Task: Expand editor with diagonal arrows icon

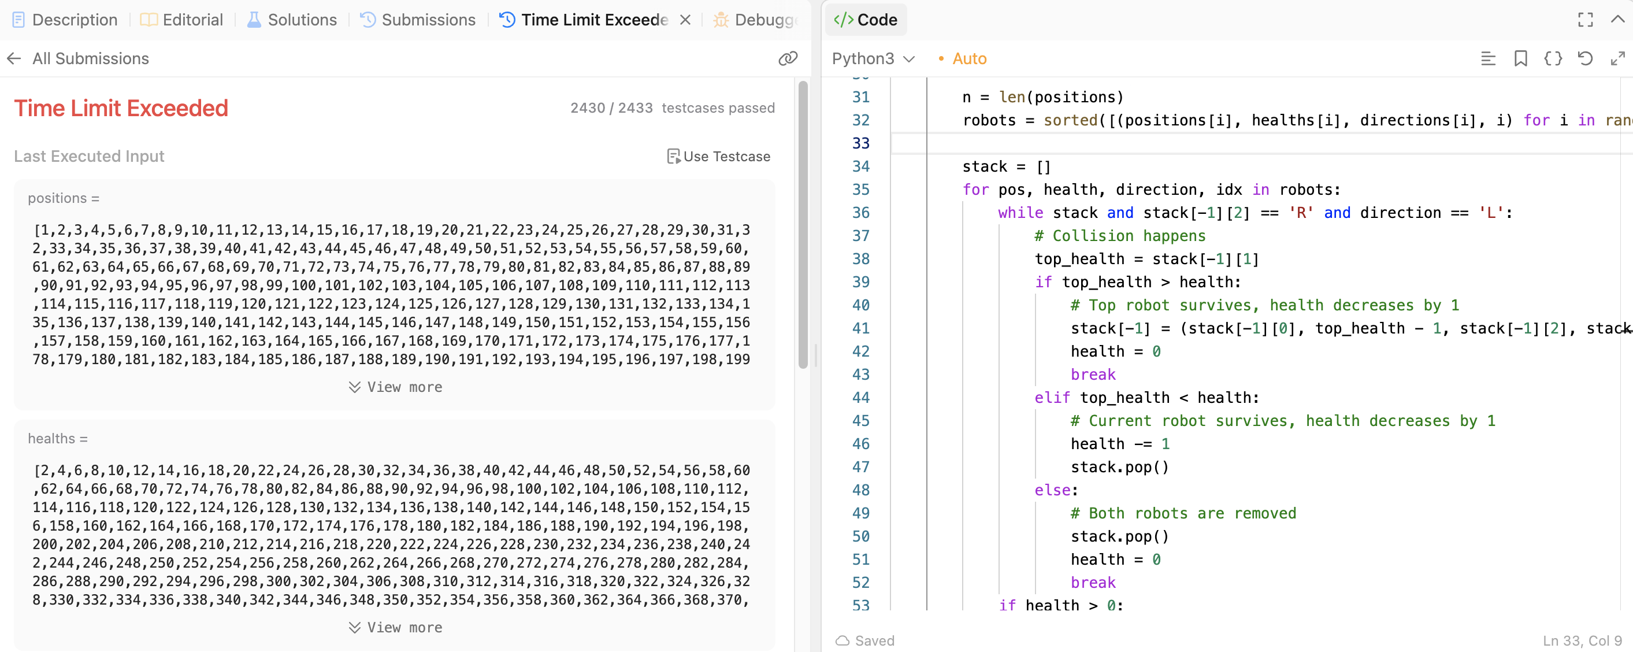Action: click(x=1617, y=58)
